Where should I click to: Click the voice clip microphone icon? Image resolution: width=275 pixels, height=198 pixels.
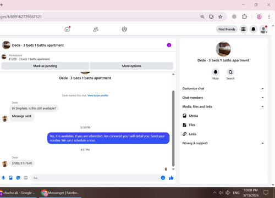pyautogui.click(x=3, y=178)
